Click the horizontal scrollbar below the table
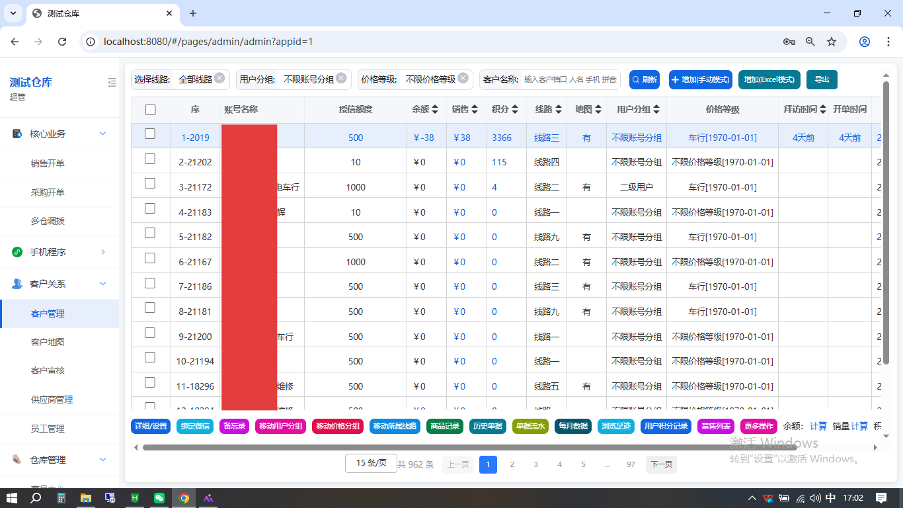Viewport: 903px width, 508px height. pos(463,448)
